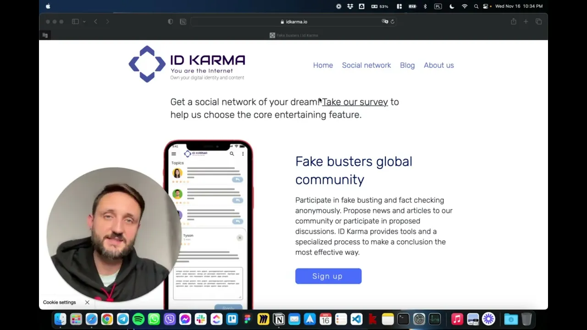587x330 pixels.
Task: Open Figma from the Dock
Action: pos(248,319)
